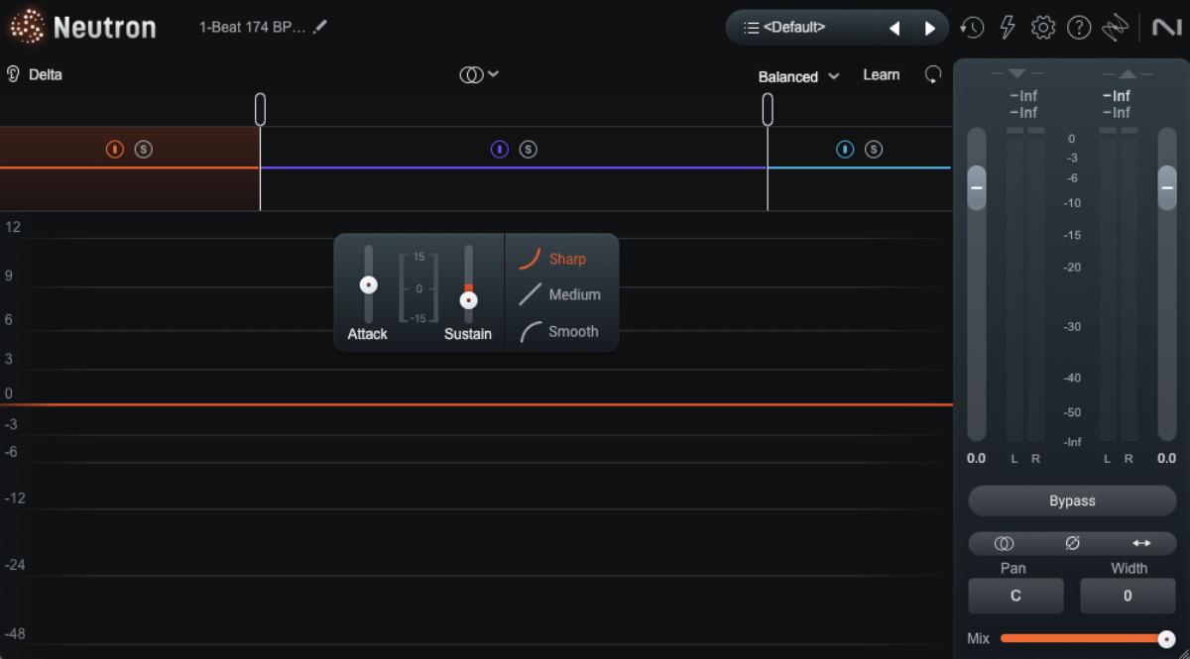Toggle Delta listening with the ear icon

tap(13, 74)
